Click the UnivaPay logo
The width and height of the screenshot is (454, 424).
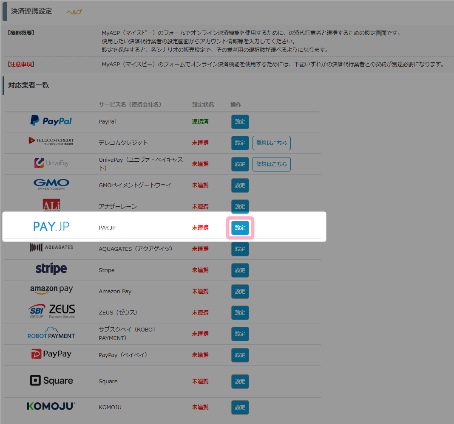tap(51, 163)
